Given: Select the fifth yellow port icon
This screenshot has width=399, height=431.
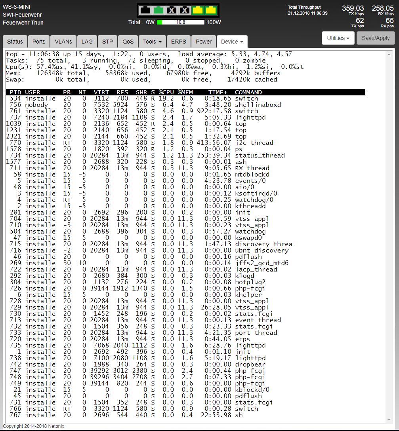Looking at the screenshot, I should pyautogui.click(x=197, y=10).
